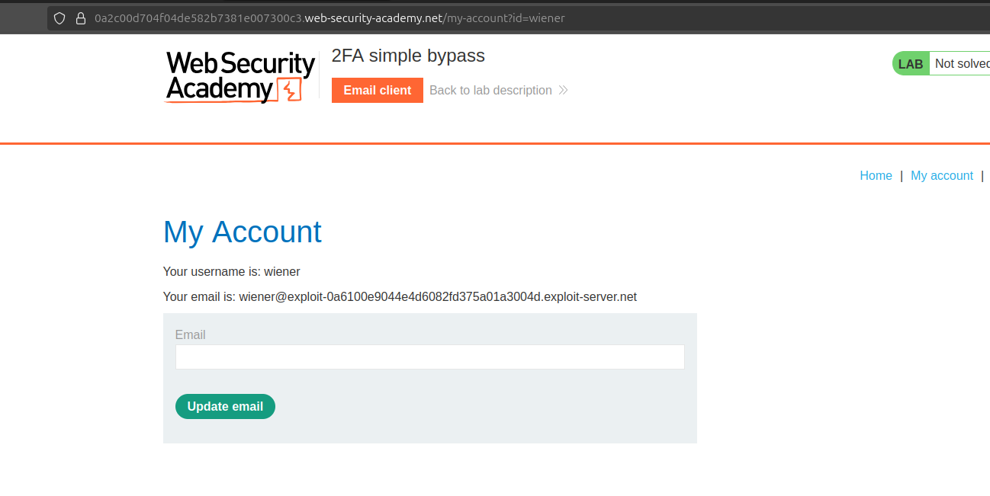Click the "Your username is: wiener" text

point(231,272)
